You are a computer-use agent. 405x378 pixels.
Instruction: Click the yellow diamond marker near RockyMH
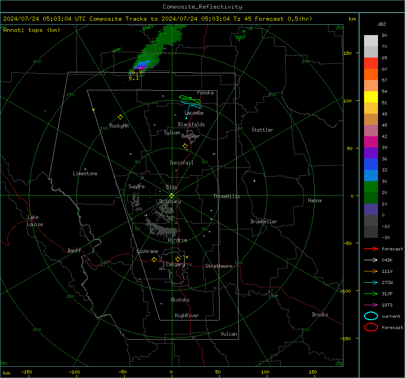coord(120,117)
